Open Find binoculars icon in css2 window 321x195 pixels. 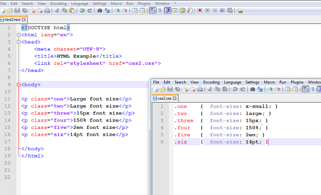tap(252, 89)
